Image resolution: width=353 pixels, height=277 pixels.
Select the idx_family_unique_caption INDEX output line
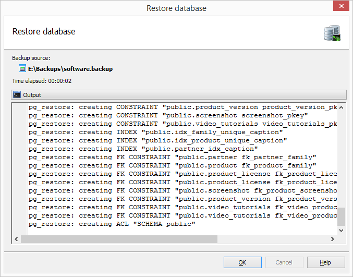(155, 132)
